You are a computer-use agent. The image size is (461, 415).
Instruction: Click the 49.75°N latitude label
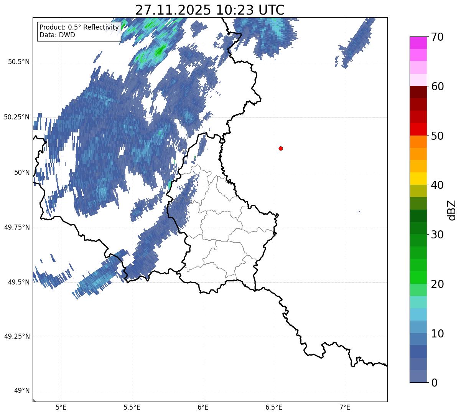[17, 227]
